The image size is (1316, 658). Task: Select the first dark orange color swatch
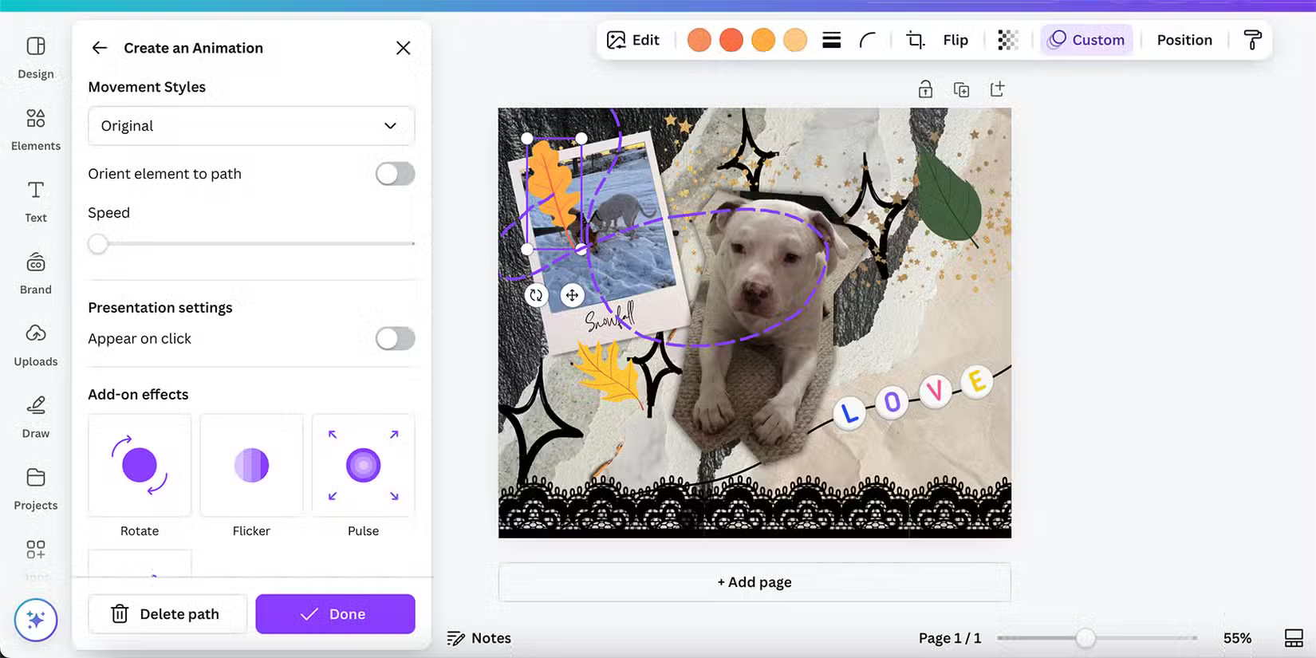pyautogui.click(x=699, y=40)
